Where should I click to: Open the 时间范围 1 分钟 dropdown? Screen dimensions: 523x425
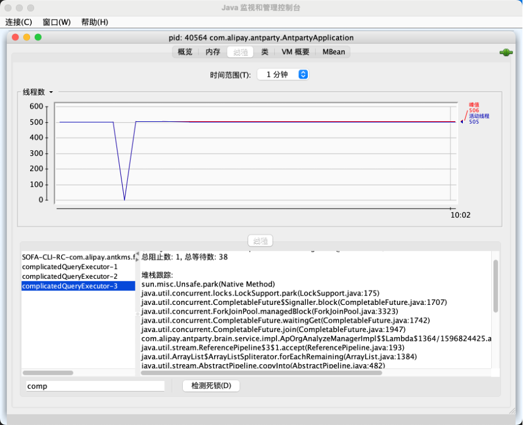coord(283,74)
